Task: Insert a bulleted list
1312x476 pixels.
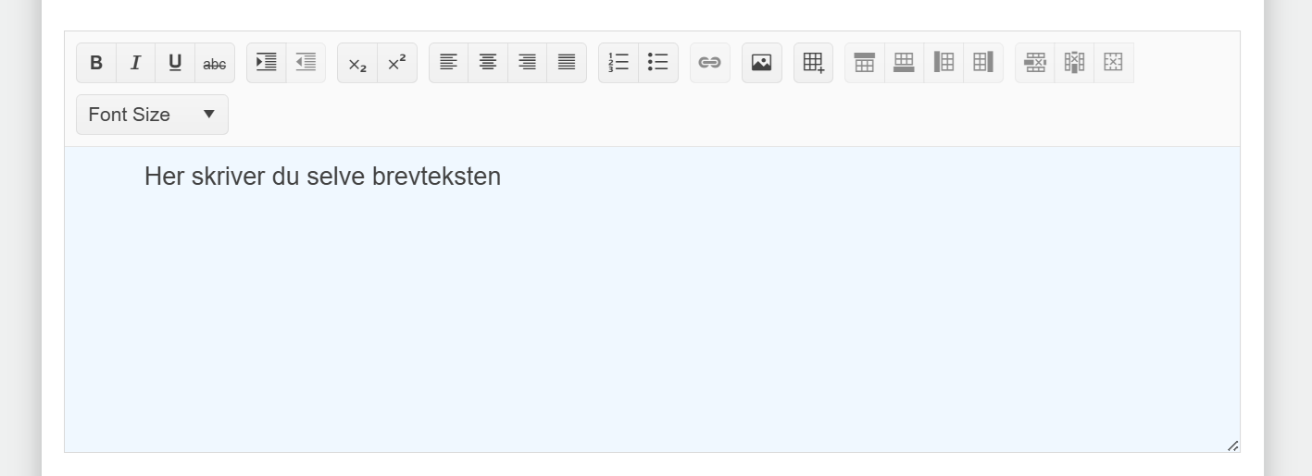Action: pyautogui.click(x=658, y=63)
